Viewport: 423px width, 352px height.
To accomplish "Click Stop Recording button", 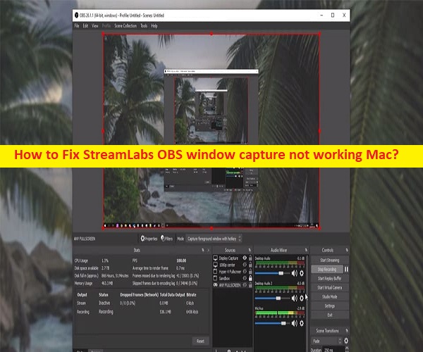I will point(327,269).
